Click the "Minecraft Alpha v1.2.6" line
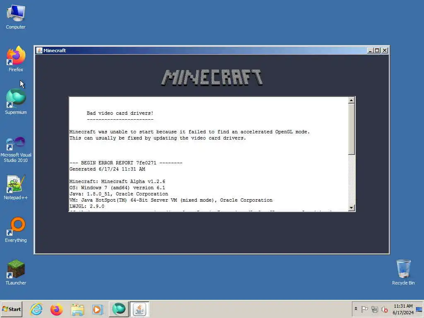 click(x=117, y=181)
